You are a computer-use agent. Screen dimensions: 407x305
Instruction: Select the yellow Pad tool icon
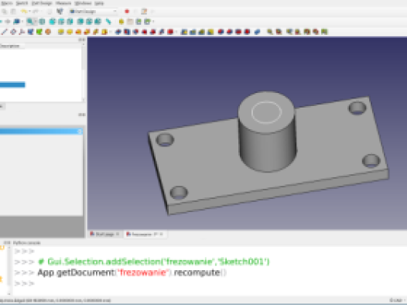(61, 32)
